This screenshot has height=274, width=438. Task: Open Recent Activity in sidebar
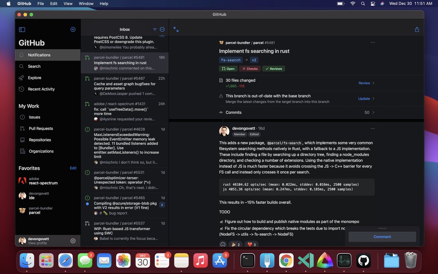pyautogui.click(x=48, y=89)
